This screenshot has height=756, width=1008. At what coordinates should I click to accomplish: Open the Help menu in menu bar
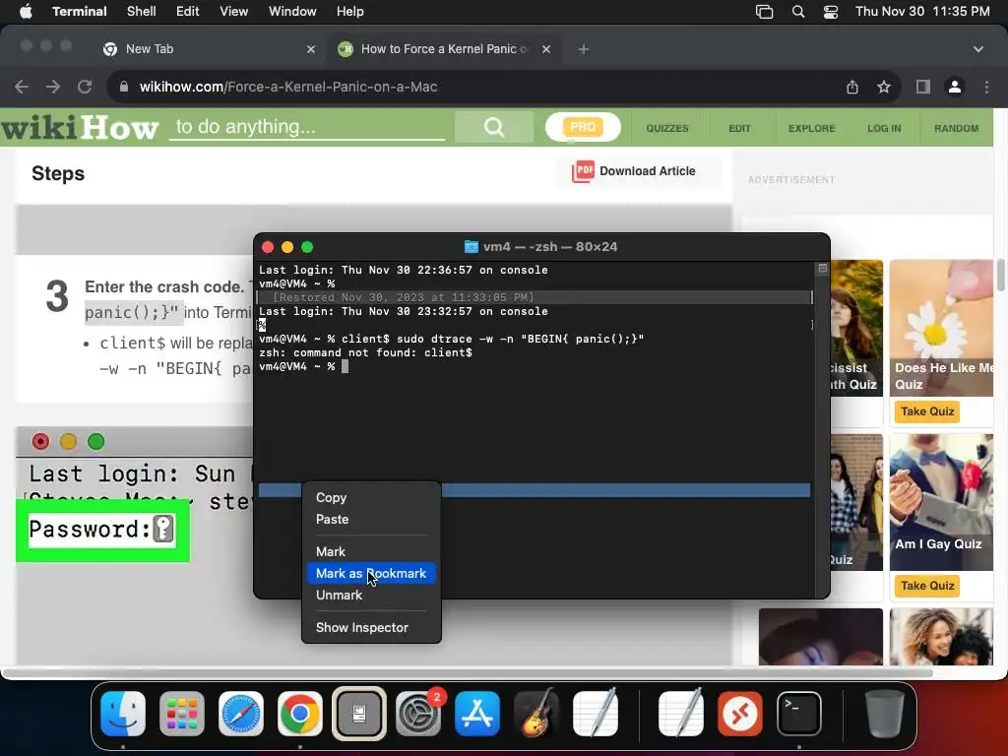(349, 12)
